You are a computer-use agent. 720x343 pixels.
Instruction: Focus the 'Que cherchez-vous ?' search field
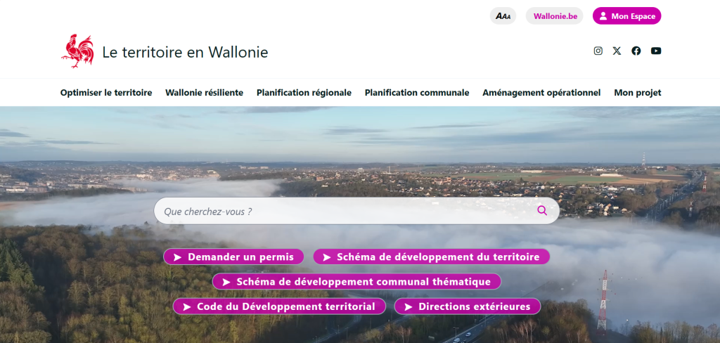pyautogui.click(x=345, y=211)
